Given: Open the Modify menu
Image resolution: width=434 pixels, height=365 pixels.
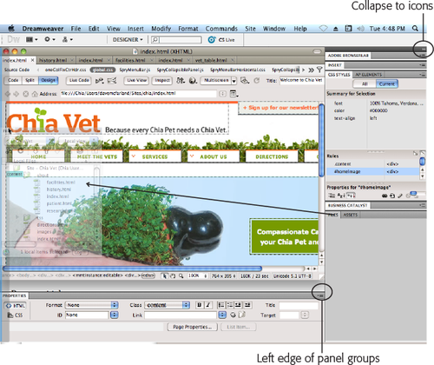Looking at the screenshot, I should click(x=161, y=29).
